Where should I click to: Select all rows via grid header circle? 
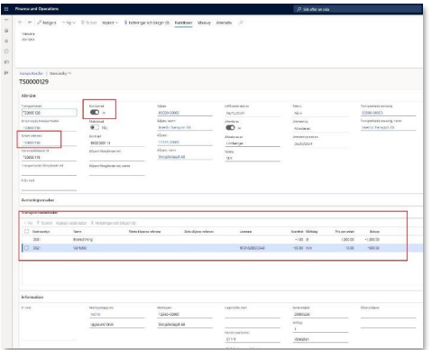[x=26, y=231]
